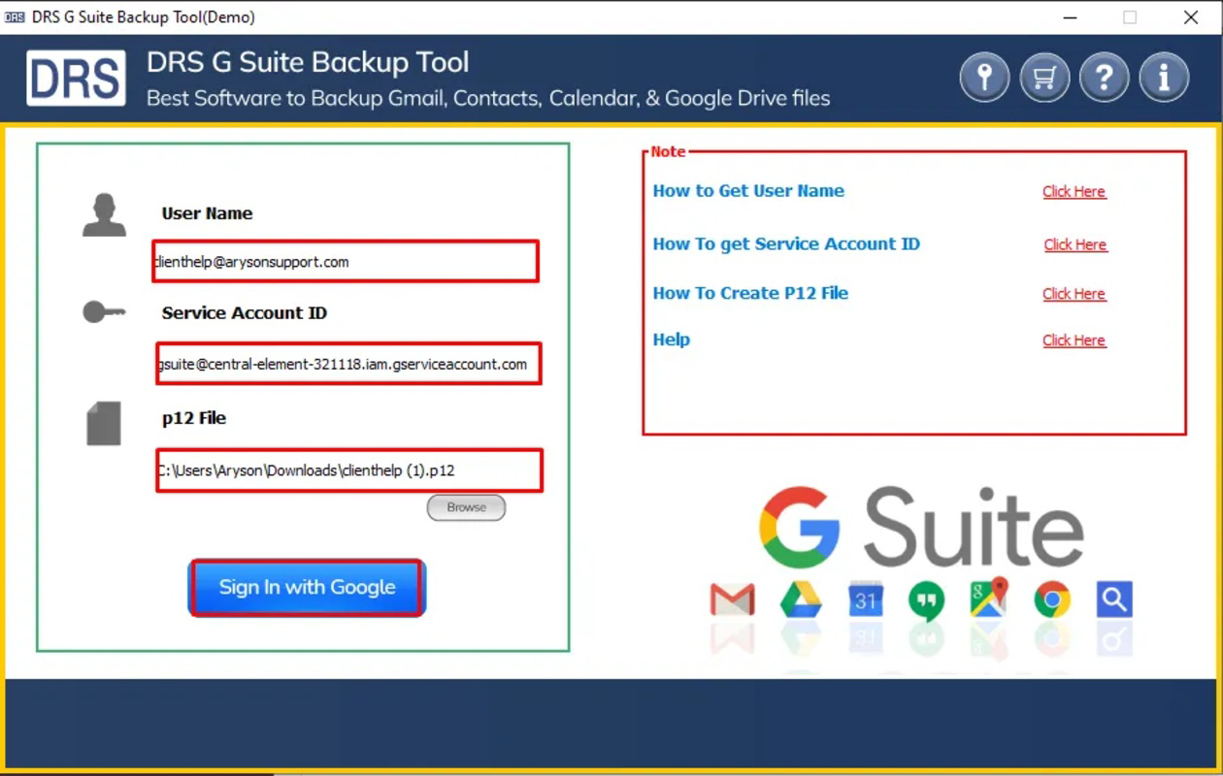Click the Best Software to Backup tagline

488,98
